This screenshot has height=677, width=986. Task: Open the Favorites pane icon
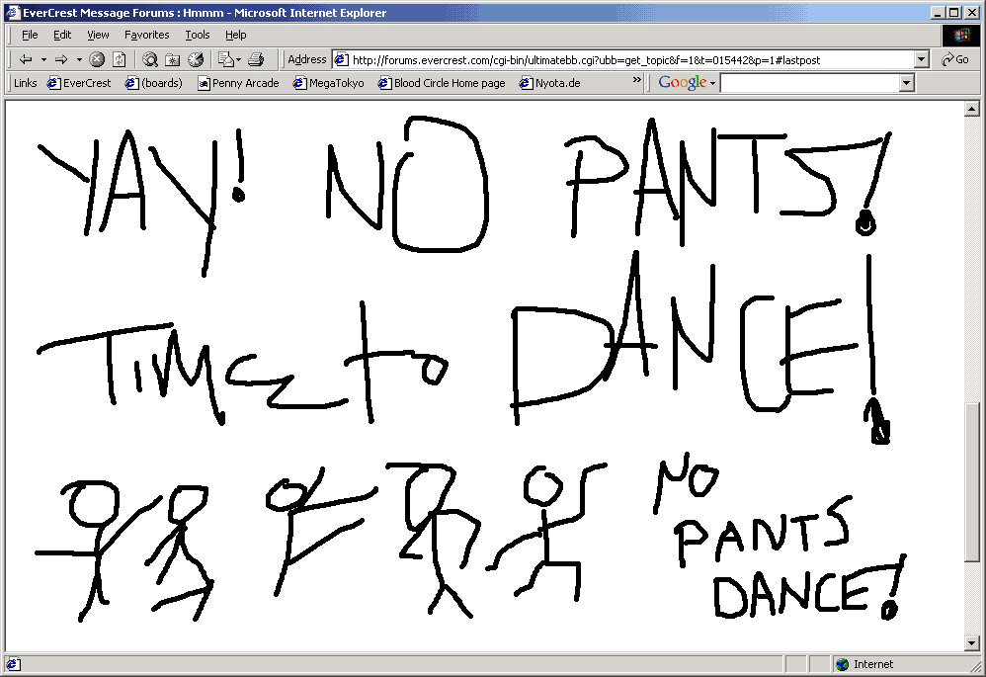(x=173, y=59)
